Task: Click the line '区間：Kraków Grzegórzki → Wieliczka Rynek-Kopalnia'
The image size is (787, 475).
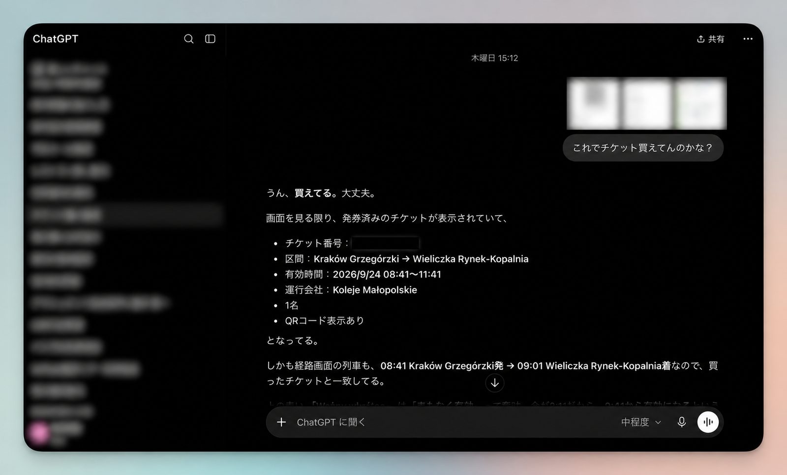Action: click(406, 259)
